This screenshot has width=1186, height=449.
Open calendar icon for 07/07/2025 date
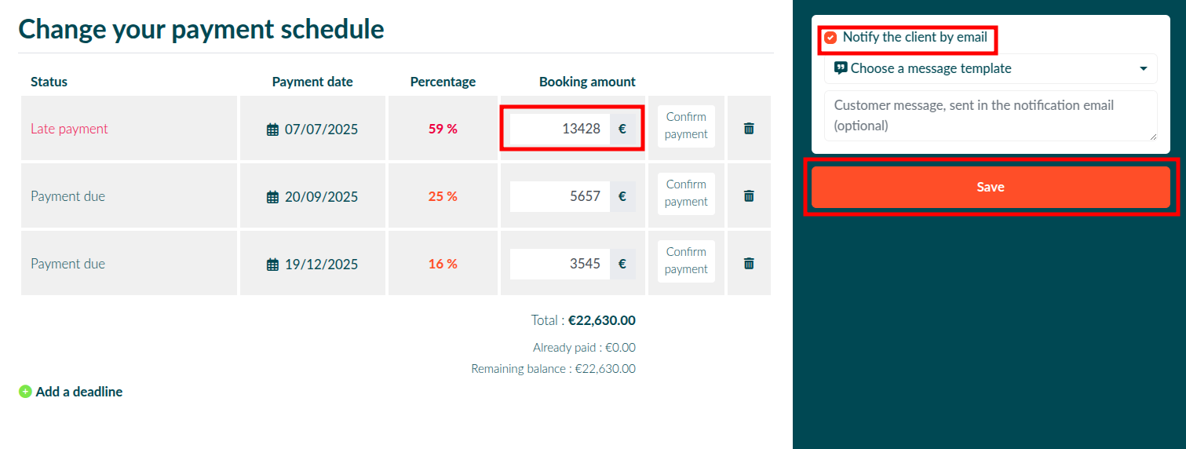pos(272,130)
